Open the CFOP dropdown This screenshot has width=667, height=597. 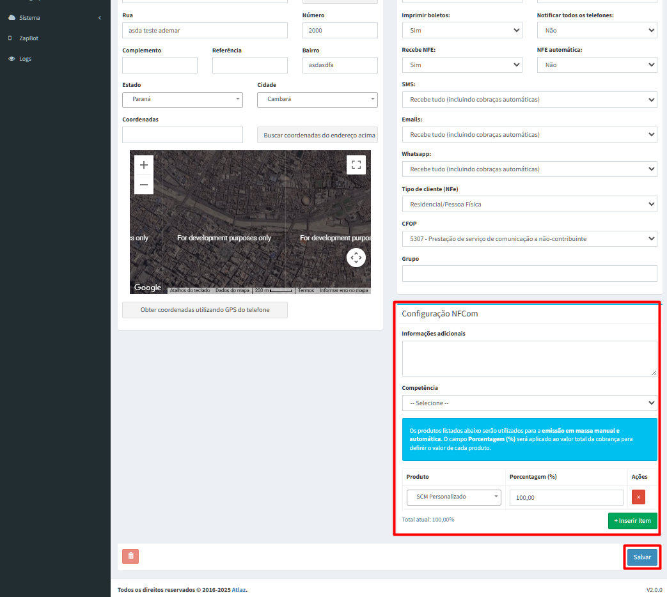(529, 238)
